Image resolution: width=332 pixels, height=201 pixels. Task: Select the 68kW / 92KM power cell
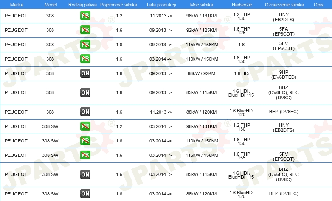tap(201, 73)
